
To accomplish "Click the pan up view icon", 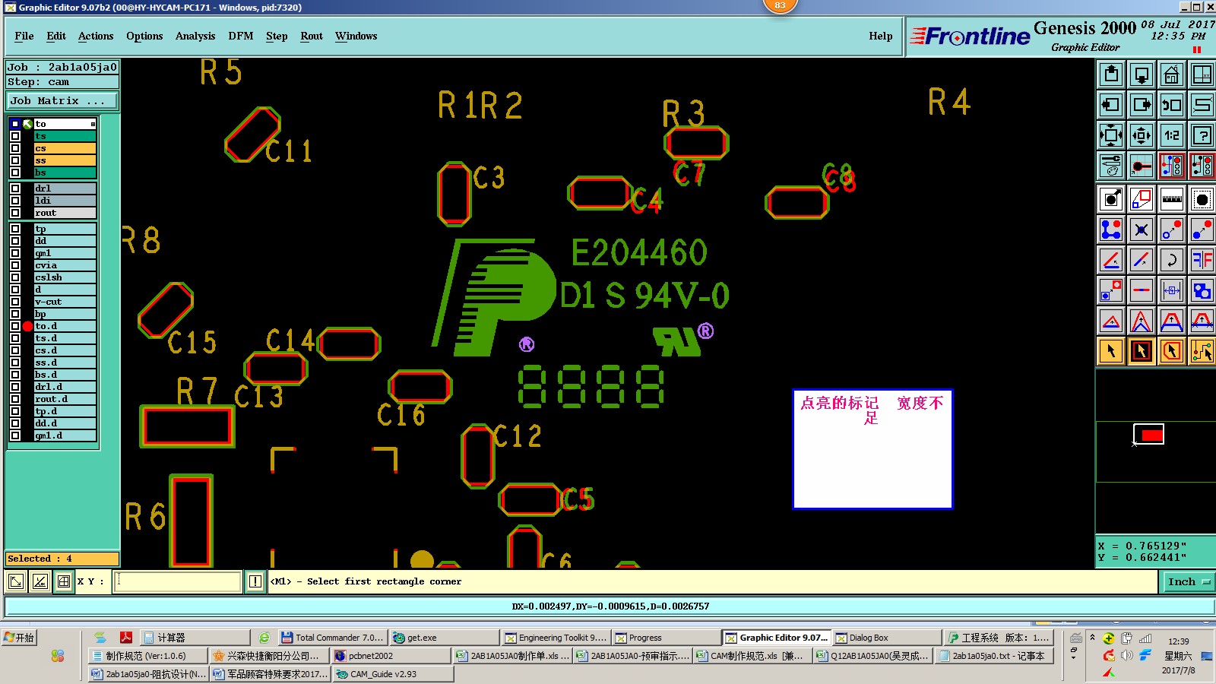I will 1111,74.
